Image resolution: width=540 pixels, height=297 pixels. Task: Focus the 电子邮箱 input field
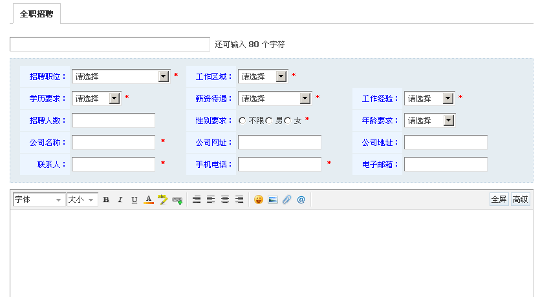click(x=446, y=164)
